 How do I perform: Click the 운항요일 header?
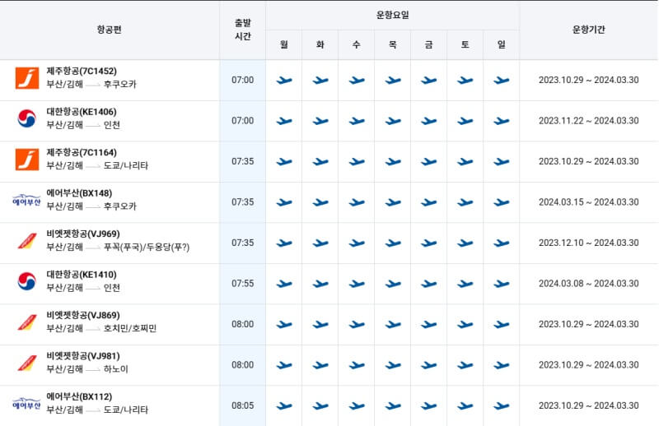click(393, 15)
